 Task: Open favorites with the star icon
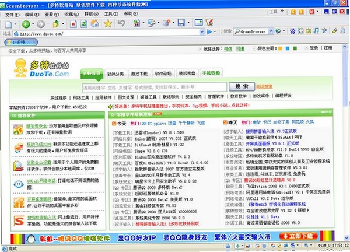[x=108, y=23]
